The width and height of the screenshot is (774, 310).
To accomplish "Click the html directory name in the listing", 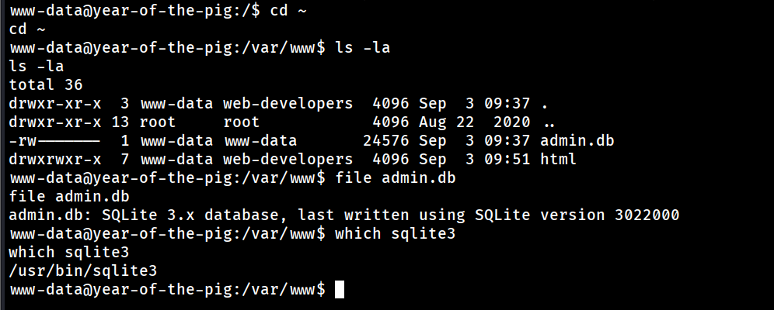I will click(x=557, y=160).
